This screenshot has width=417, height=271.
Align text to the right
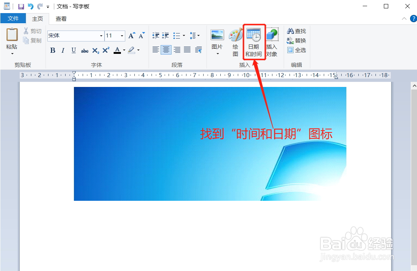point(177,50)
